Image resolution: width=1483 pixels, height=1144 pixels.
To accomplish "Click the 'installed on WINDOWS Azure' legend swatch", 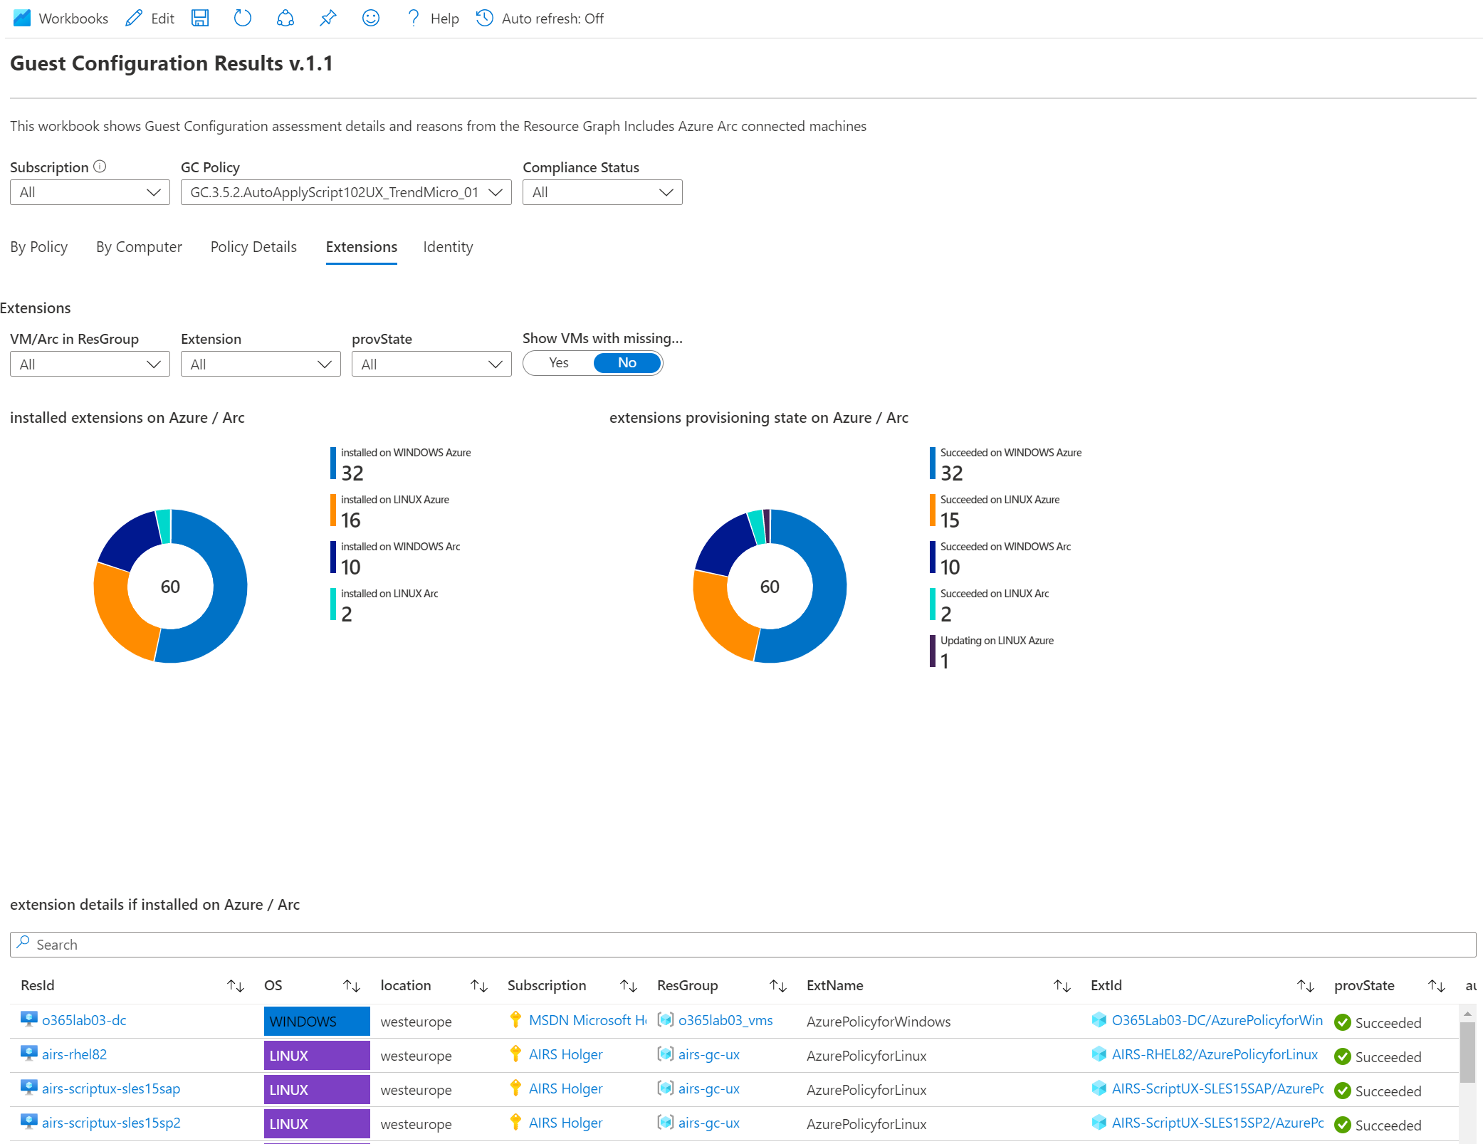I will [333, 463].
